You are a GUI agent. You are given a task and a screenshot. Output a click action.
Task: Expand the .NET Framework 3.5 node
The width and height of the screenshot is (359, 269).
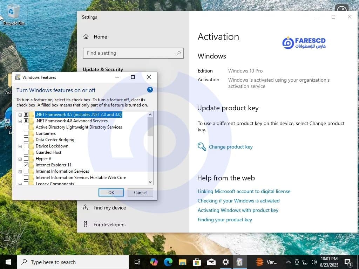click(20, 115)
